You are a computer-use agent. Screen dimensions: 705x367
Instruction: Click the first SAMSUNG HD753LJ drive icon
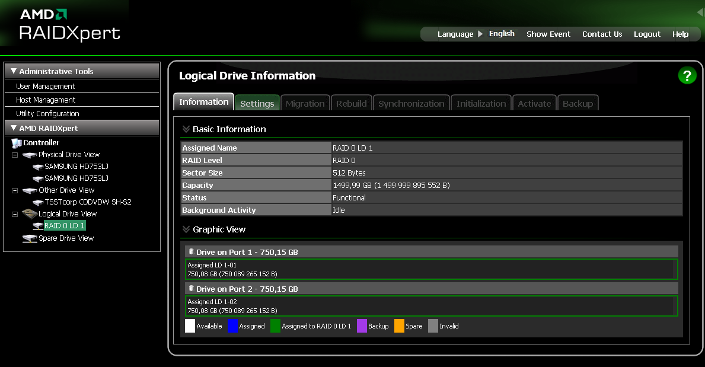[x=38, y=167]
